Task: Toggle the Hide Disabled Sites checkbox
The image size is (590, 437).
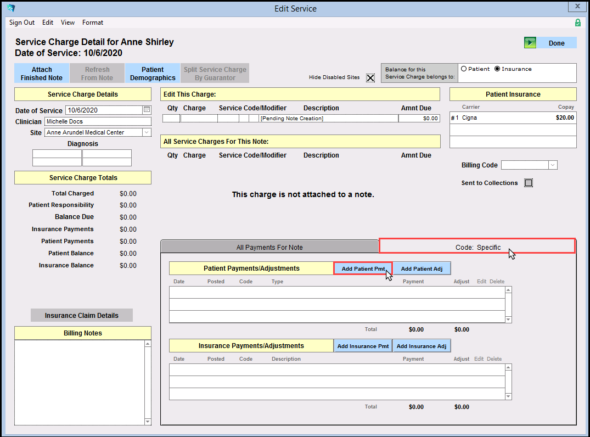Action: [370, 77]
